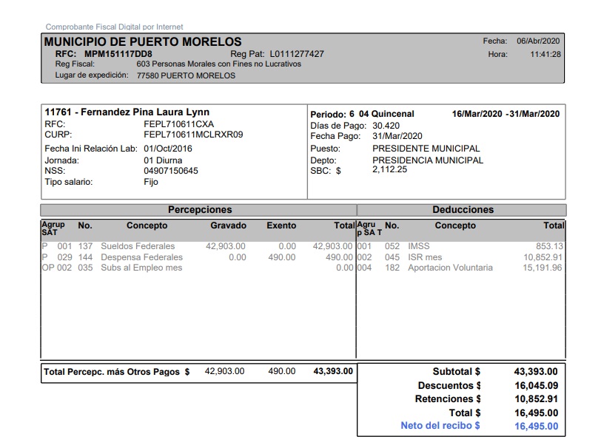601x448 pixels.
Task: Click the Exento column header
Action: click(x=281, y=225)
